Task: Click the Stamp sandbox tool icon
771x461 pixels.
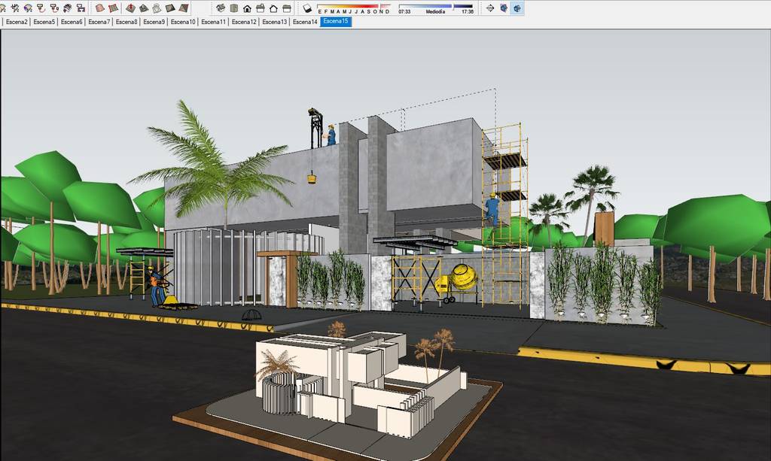Action: coord(143,7)
